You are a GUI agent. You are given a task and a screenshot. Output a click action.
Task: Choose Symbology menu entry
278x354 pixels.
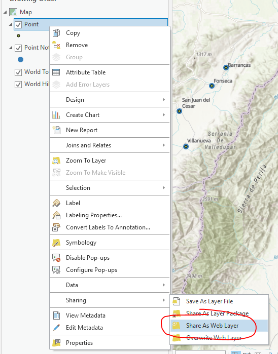tap(110, 243)
